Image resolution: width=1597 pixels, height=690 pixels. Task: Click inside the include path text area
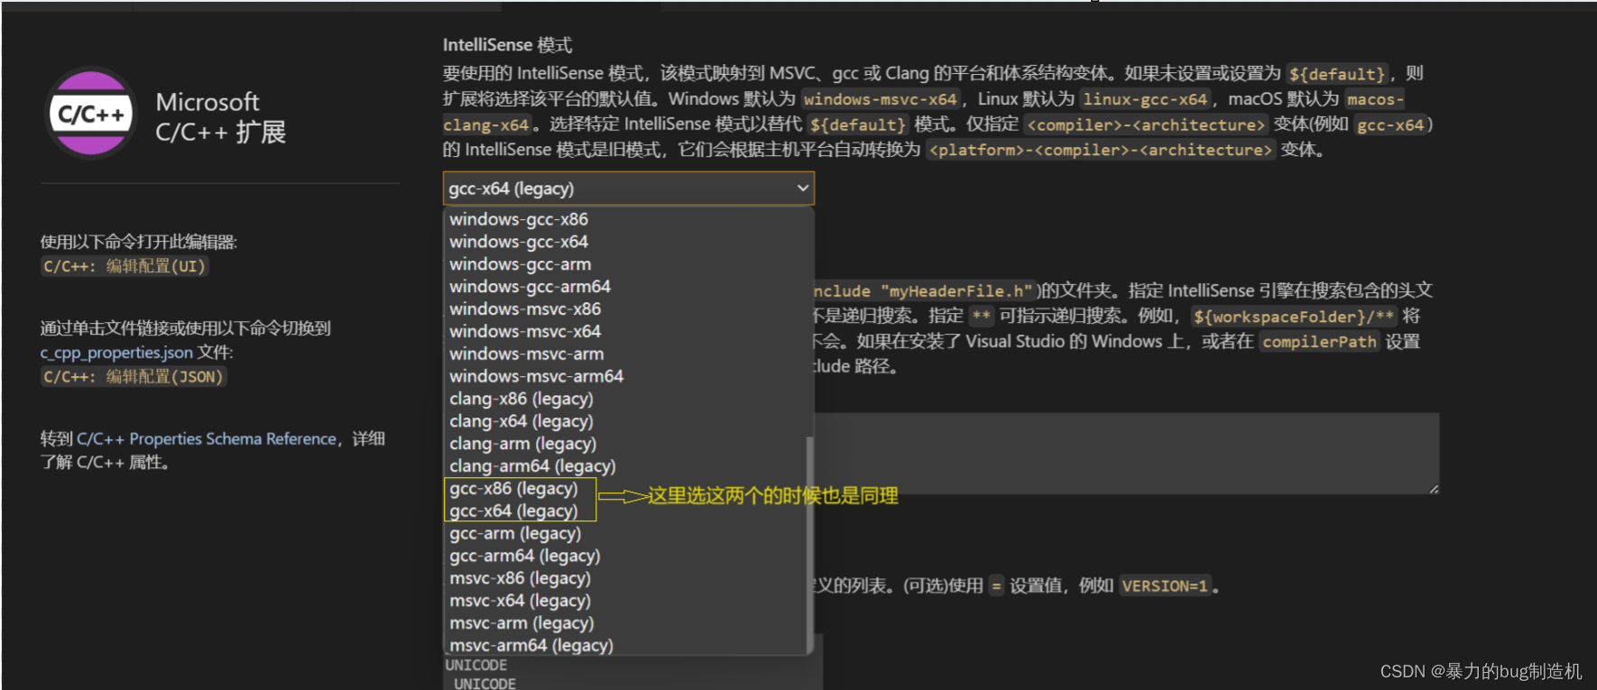[x=1126, y=454]
